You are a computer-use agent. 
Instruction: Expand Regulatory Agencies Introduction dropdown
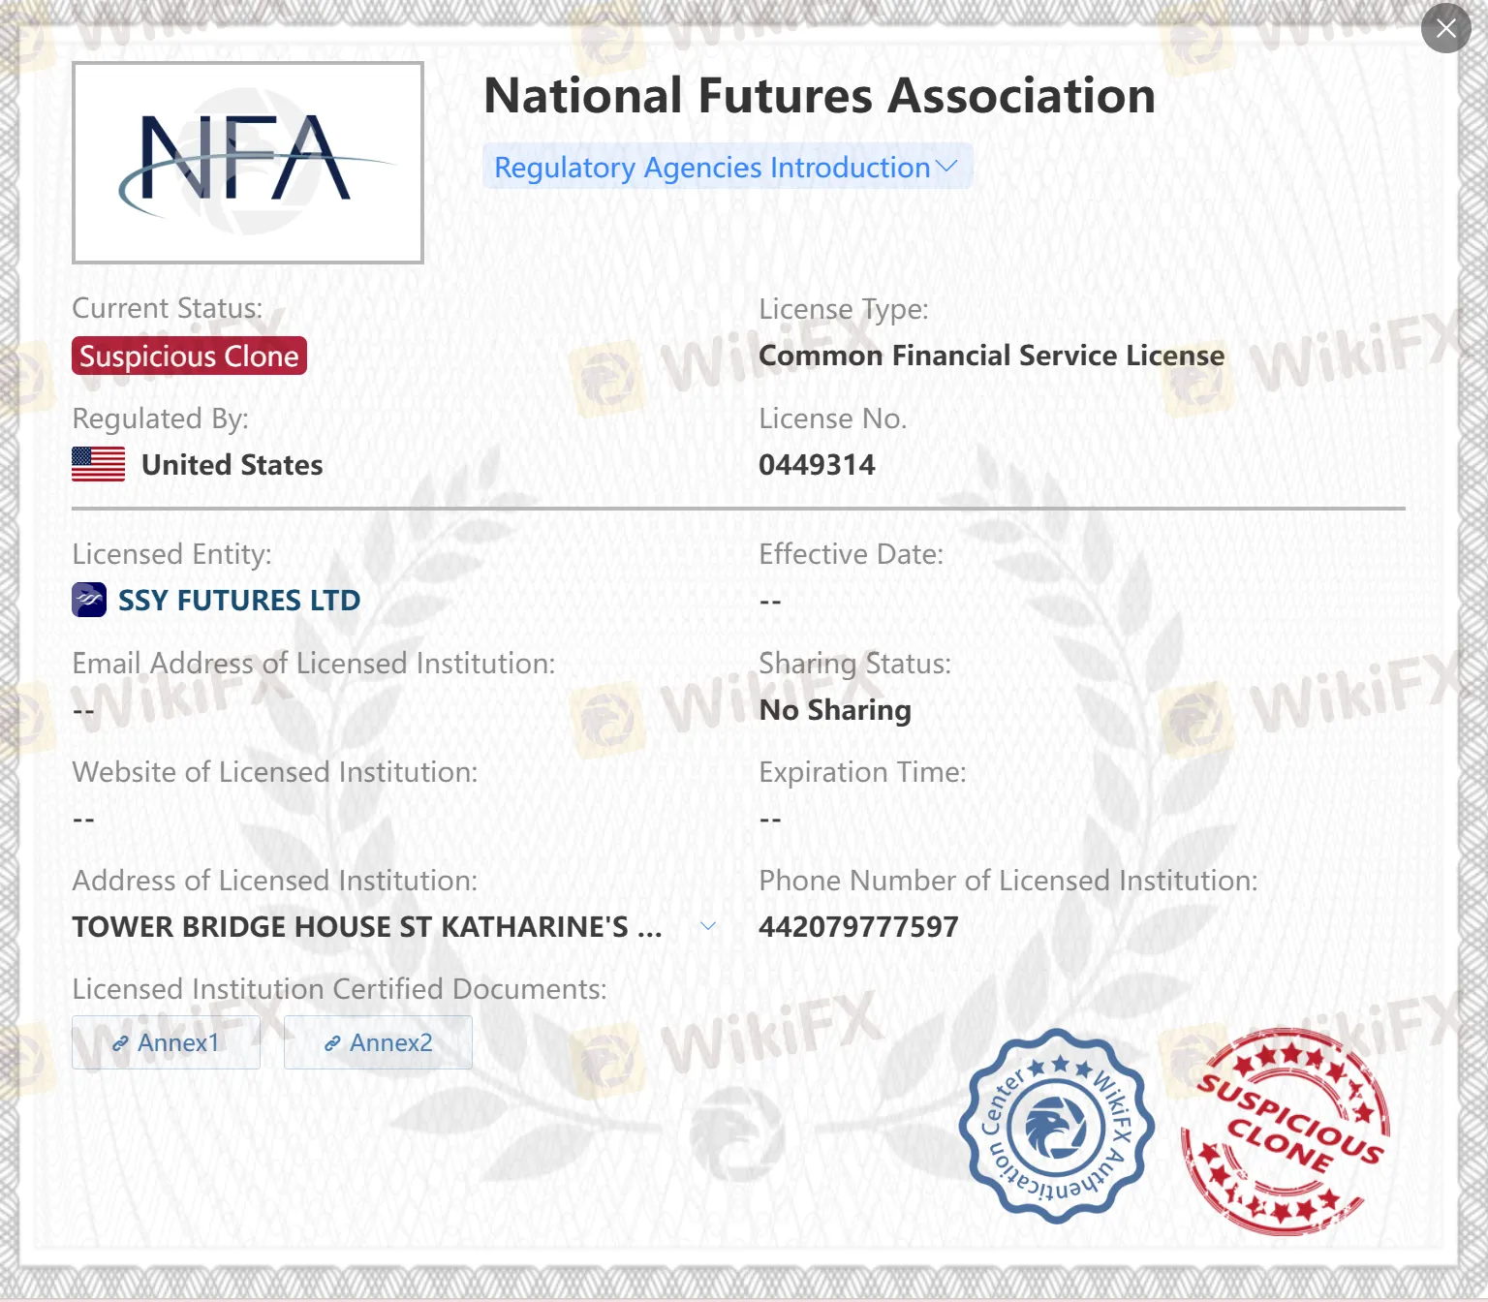pyautogui.click(x=727, y=167)
